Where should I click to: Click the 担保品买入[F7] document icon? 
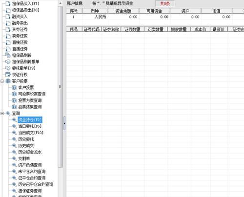click(8, 3)
